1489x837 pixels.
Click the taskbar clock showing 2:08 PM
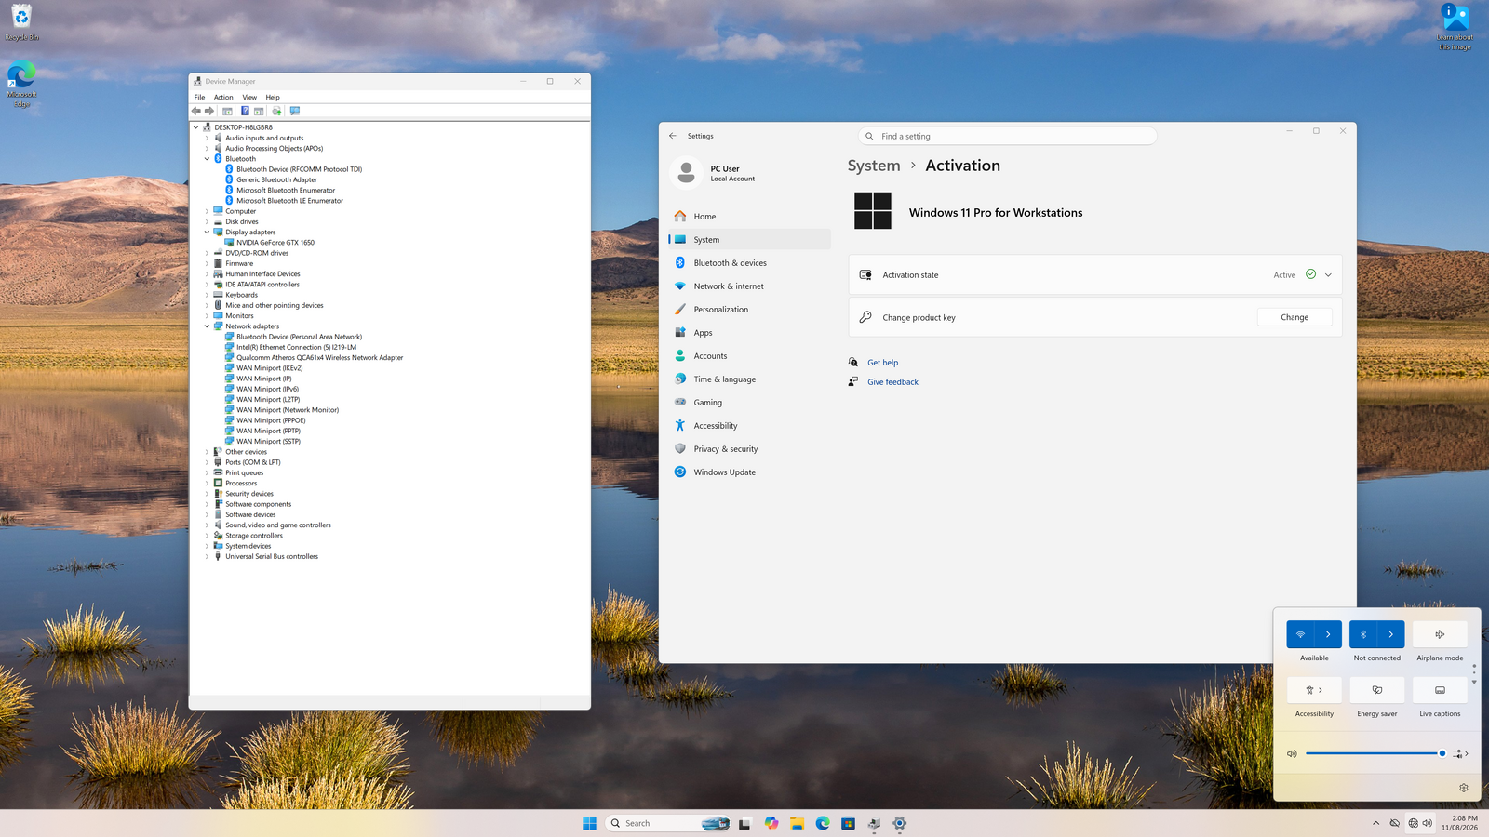(x=1459, y=823)
